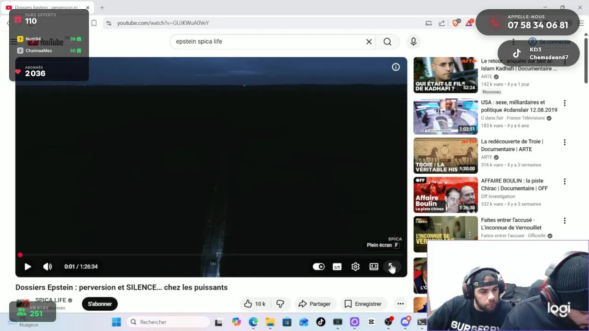
Task: Open Copilot from the taskbar
Action: [237, 322]
